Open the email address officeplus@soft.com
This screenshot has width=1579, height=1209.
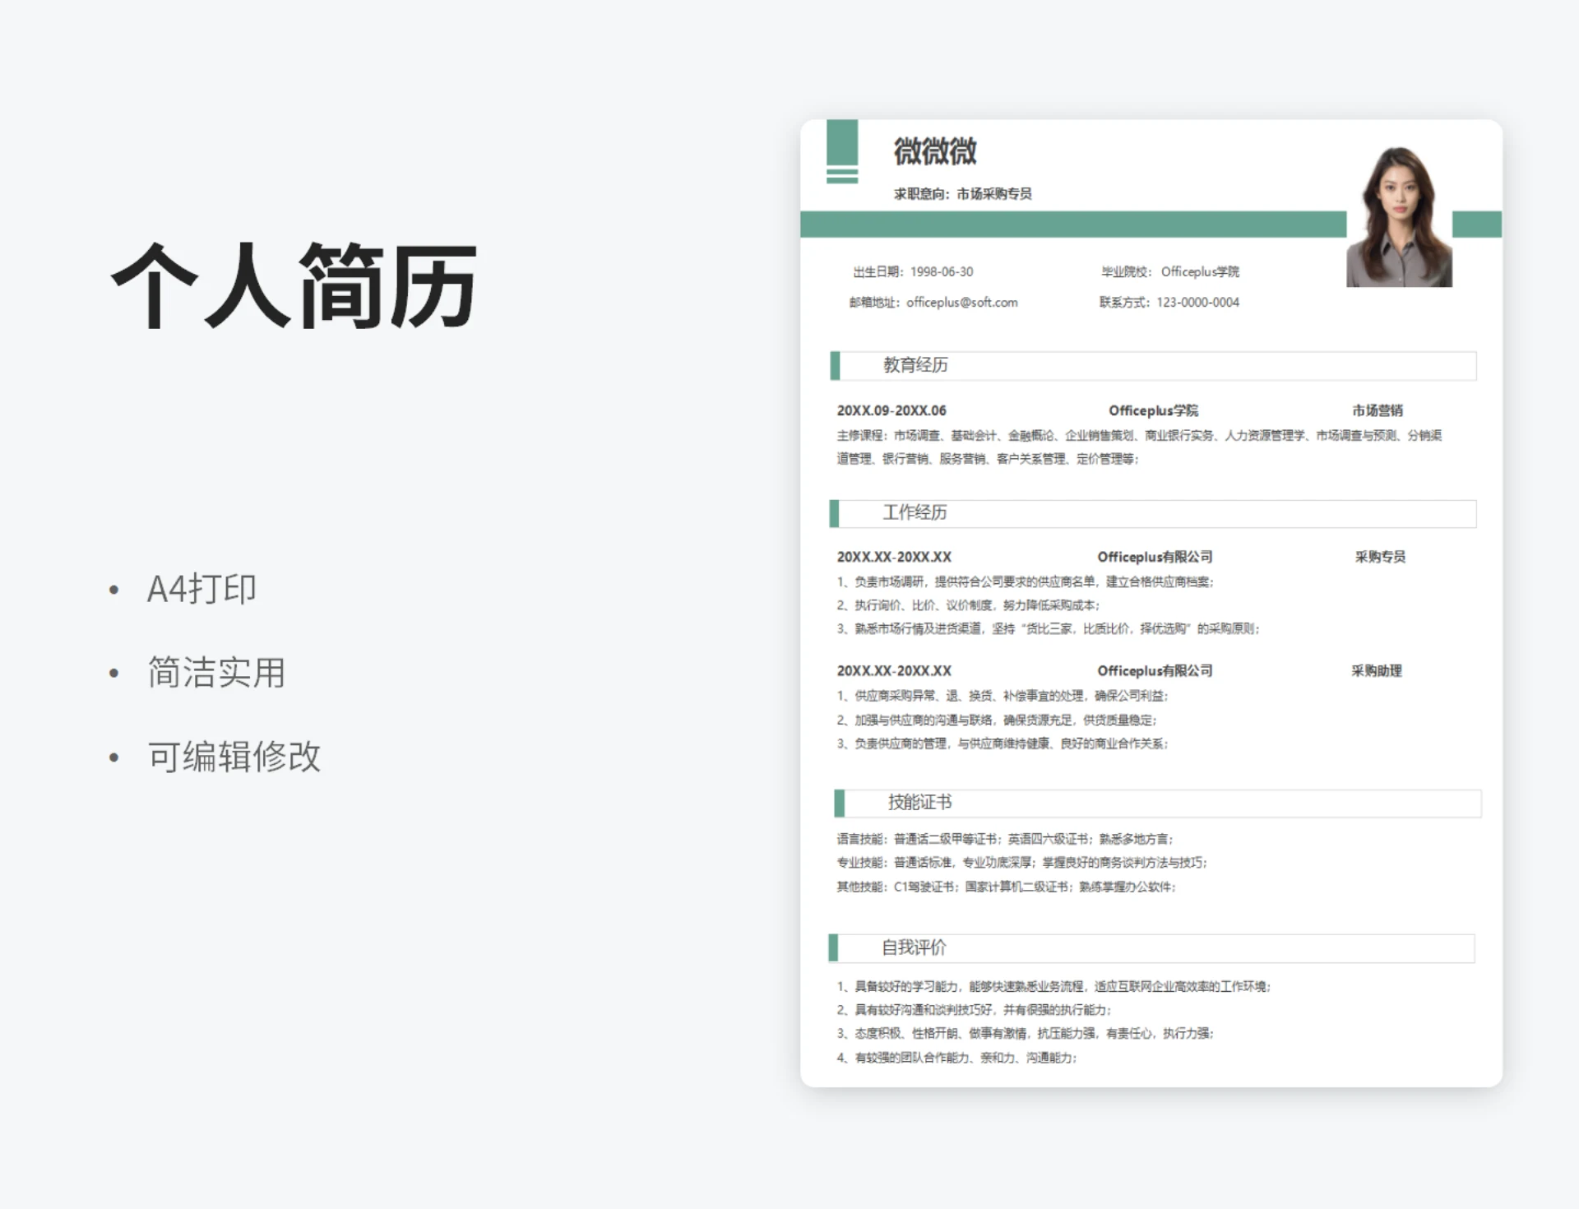coord(961,302)
